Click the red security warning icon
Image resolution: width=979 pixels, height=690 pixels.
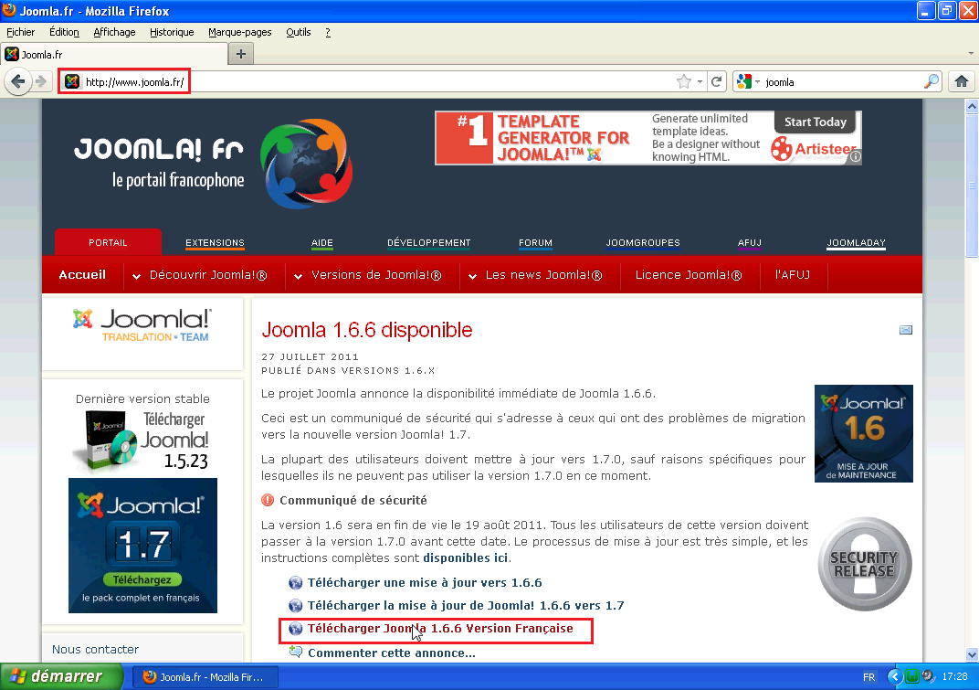tap(268, 500)
